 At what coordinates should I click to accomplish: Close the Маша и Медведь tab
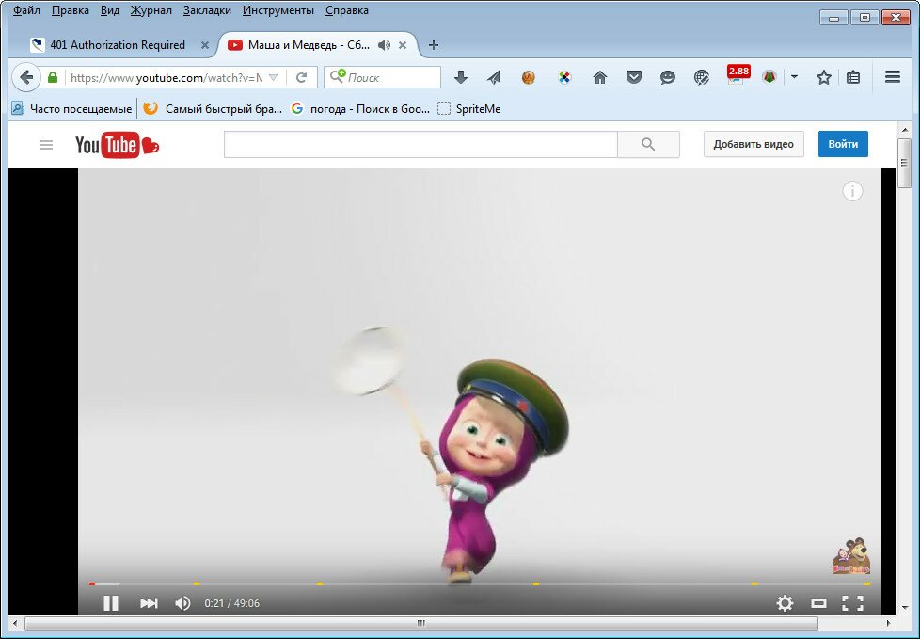[x=403, y=45]
